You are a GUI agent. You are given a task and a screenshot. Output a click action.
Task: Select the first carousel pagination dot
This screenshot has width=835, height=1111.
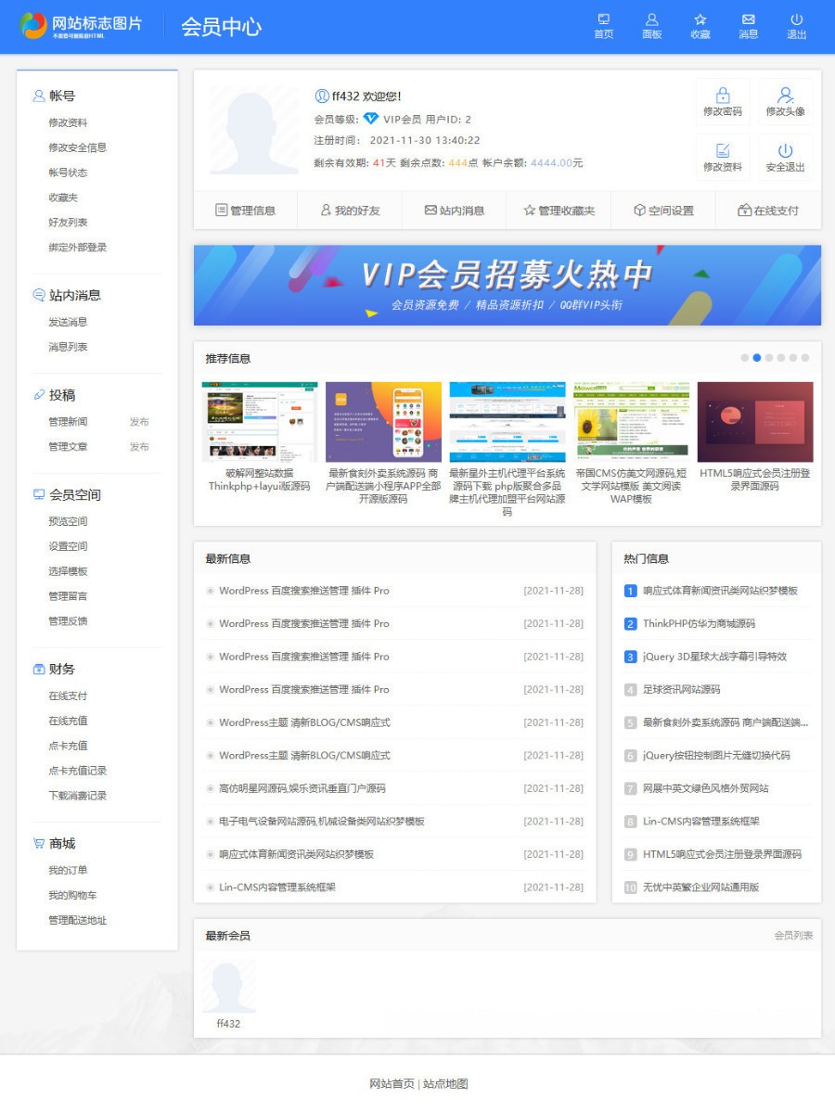745,358
